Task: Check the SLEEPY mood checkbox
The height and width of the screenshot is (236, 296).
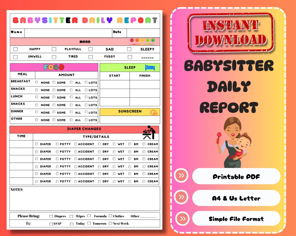Action: tap(129, 49)
